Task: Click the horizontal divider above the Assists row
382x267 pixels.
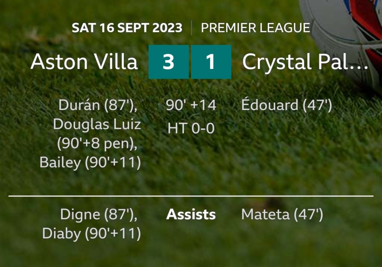Action: [191, 195]
